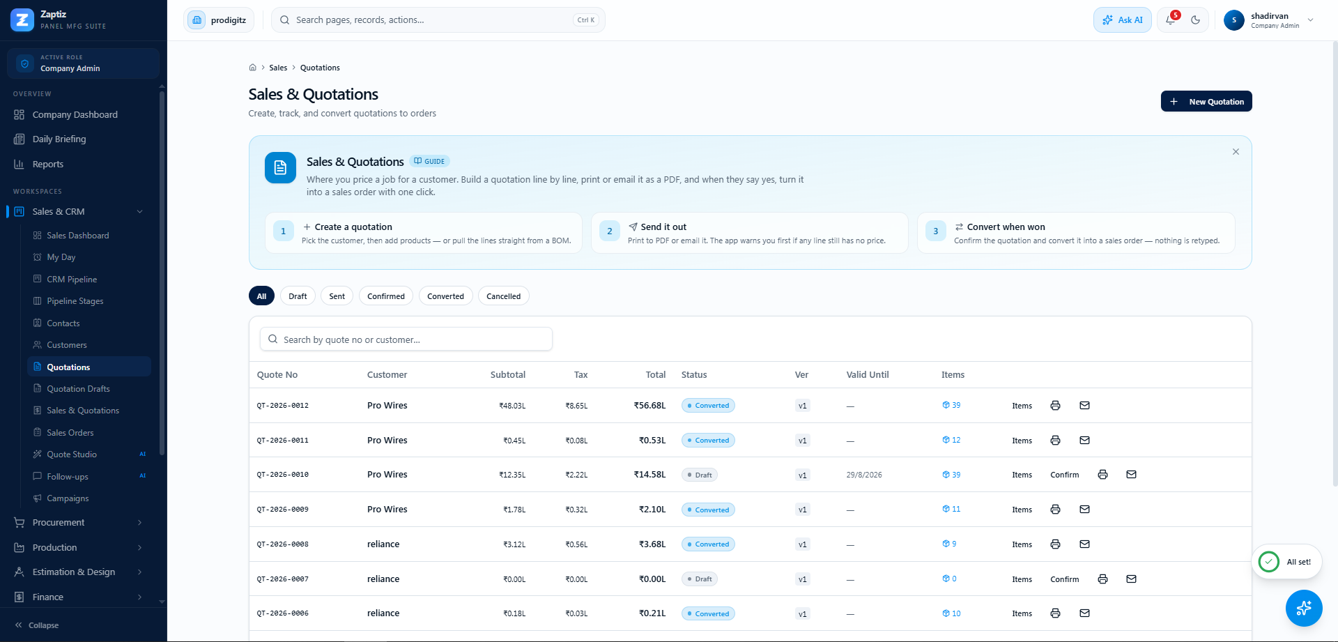
Task: Open floating AI assistant button
Action: pos(1304,608)
